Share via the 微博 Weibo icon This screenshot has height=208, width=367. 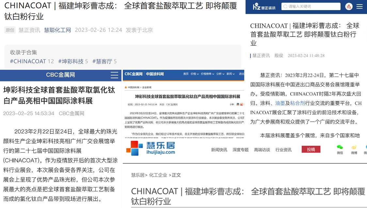354,147
